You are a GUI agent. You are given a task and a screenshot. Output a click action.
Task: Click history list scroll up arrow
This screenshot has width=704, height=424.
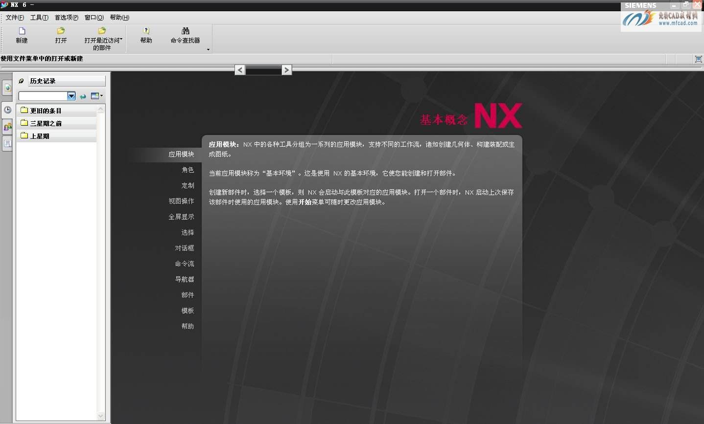pyautogui.click(x=101, y=109)
